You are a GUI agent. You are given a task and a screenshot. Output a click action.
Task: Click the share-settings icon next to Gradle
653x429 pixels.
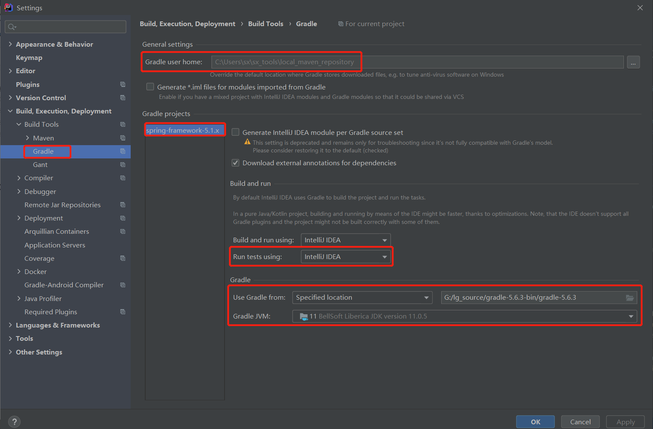[x=123, y=151]
